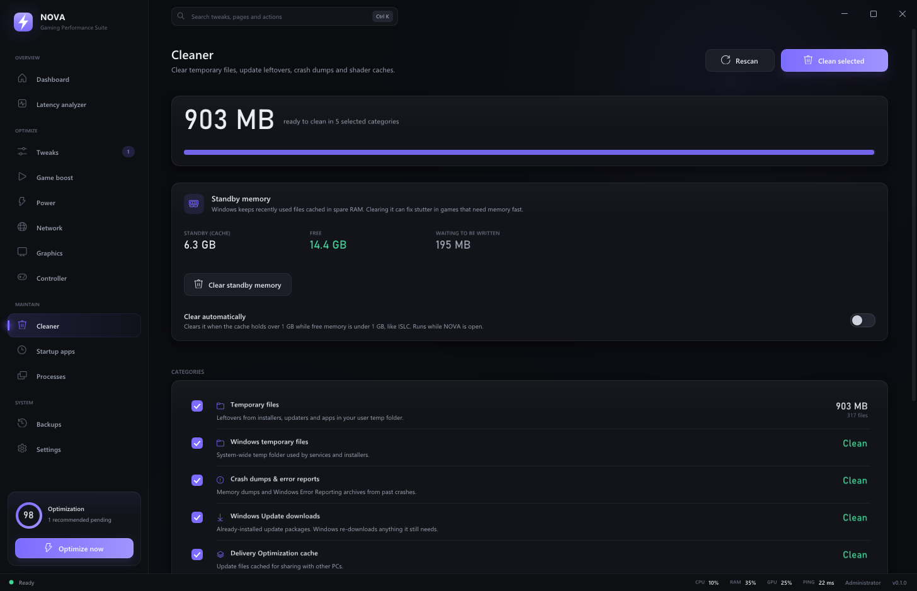Click the Game boost play icon
This screenshot has height=591, width=917.
pos(22,177)
